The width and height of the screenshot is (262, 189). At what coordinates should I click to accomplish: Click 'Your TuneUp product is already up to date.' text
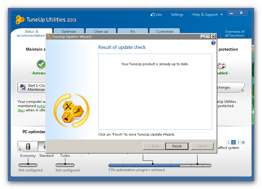point(155,64)
